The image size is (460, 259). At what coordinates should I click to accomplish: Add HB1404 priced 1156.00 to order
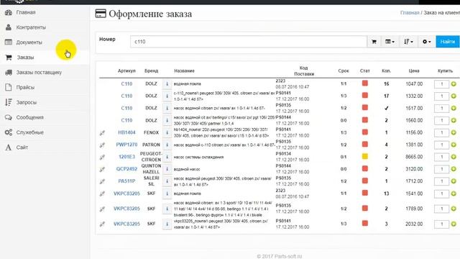[x=454, y=132]
